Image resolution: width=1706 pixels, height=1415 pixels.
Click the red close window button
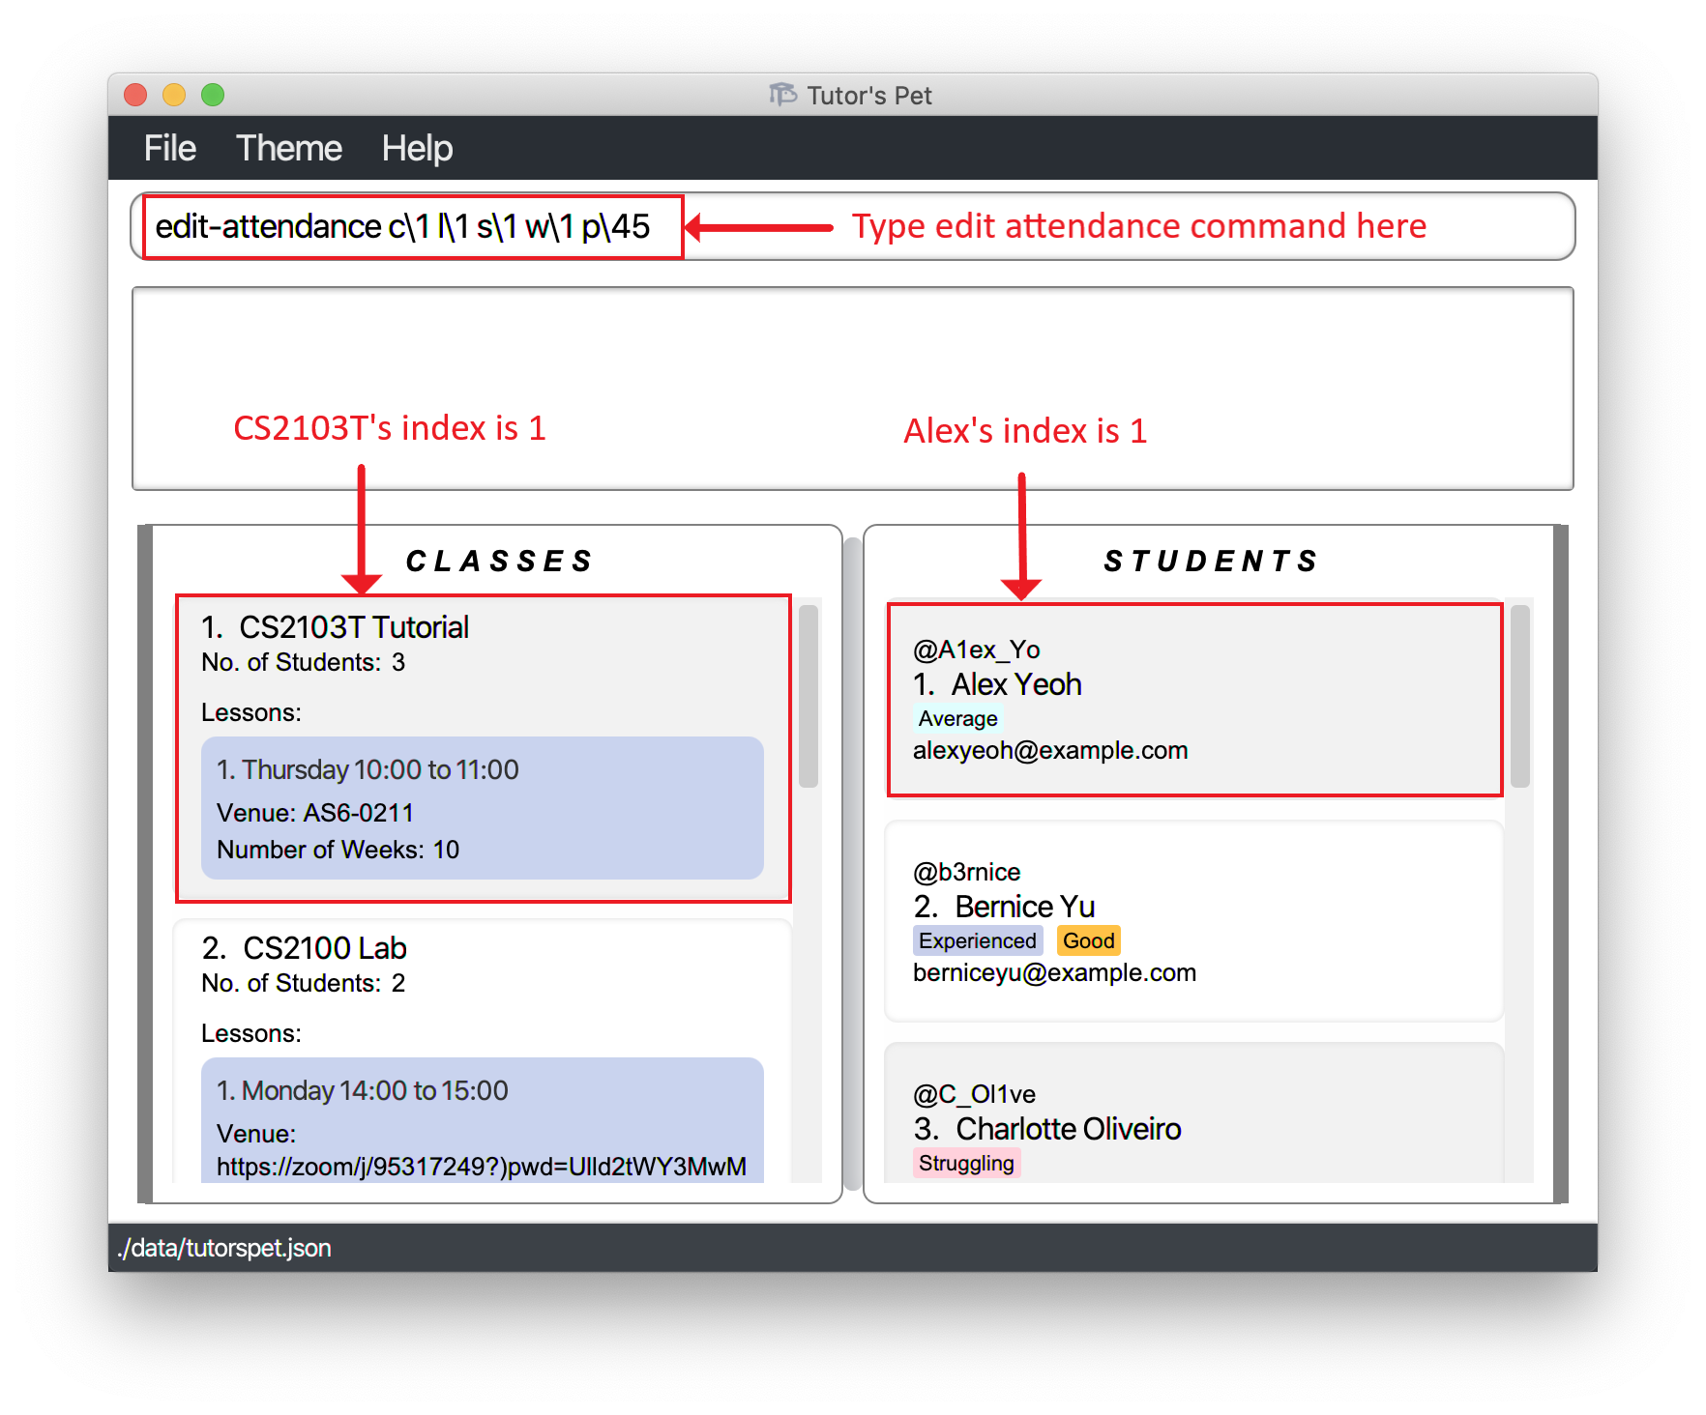(x=135, y=95)
